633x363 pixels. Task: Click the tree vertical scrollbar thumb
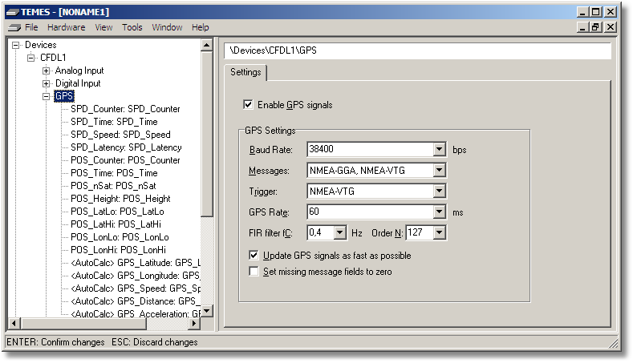207,134
